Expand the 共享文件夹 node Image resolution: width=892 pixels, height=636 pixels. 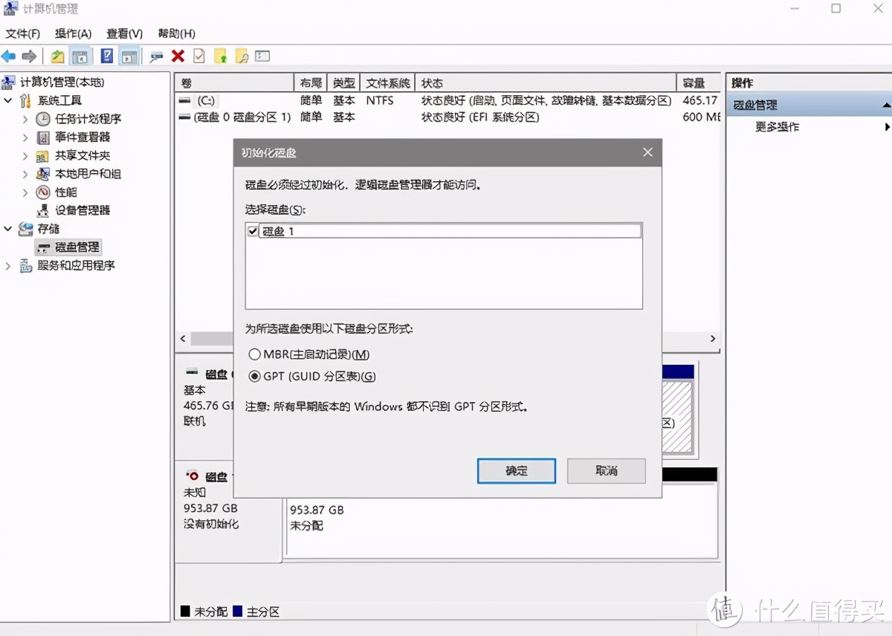[25, 155]
